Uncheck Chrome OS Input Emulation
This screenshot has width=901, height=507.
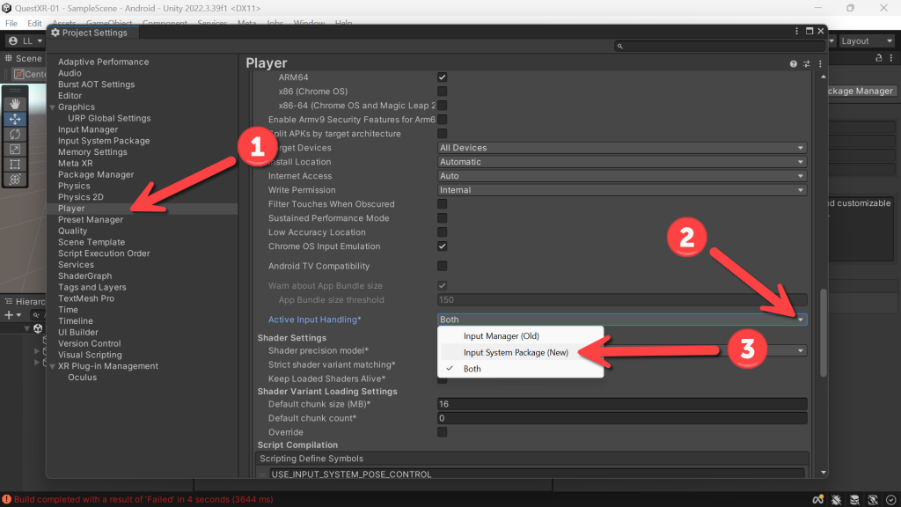point(442,246)
